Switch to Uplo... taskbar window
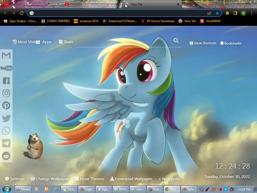Image resolution: width=257 pixels, height=193 pixels. [x=189, y=189]
